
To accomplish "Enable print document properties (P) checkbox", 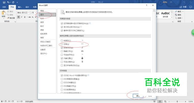I will (x=62, y=83).
